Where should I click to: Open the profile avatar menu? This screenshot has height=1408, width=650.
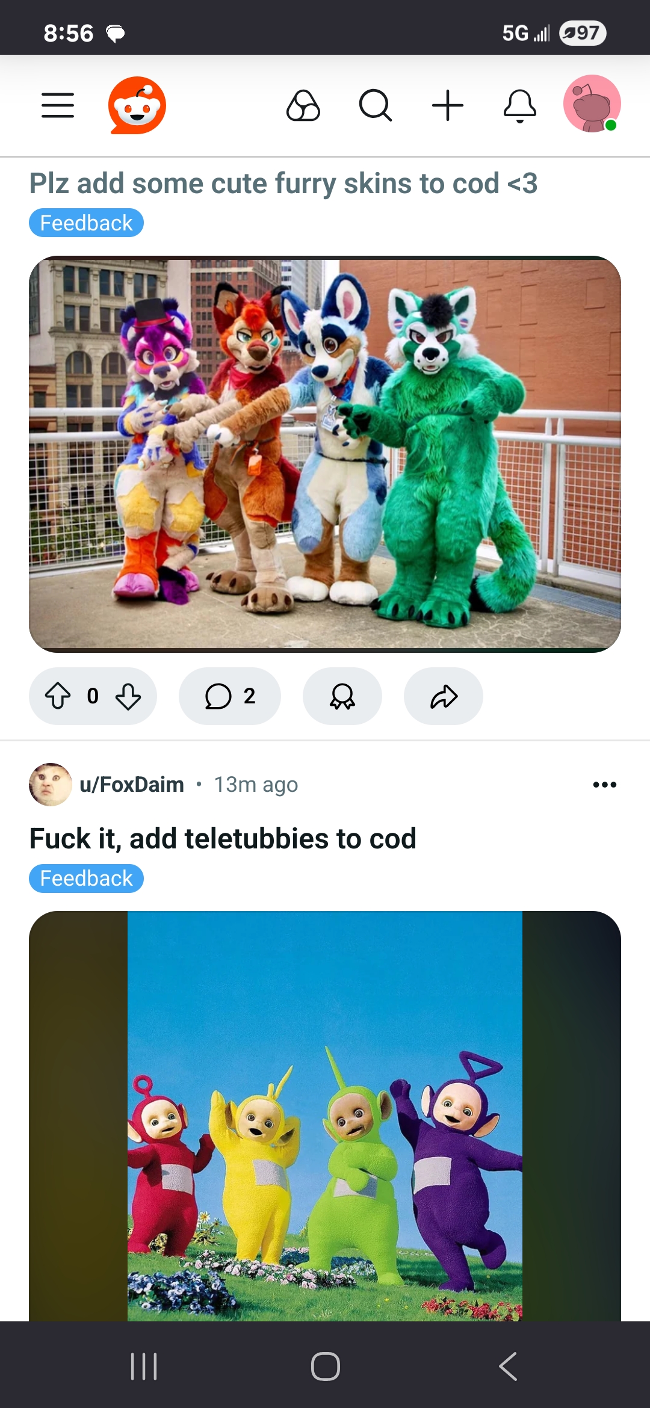[592, 103]
